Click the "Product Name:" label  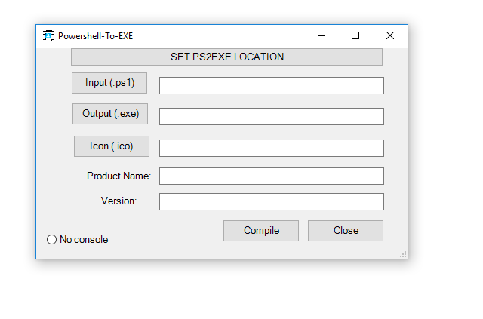click(119, 176)
